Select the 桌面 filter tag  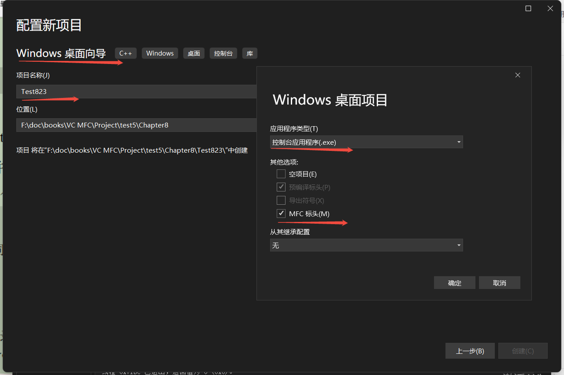193,53
